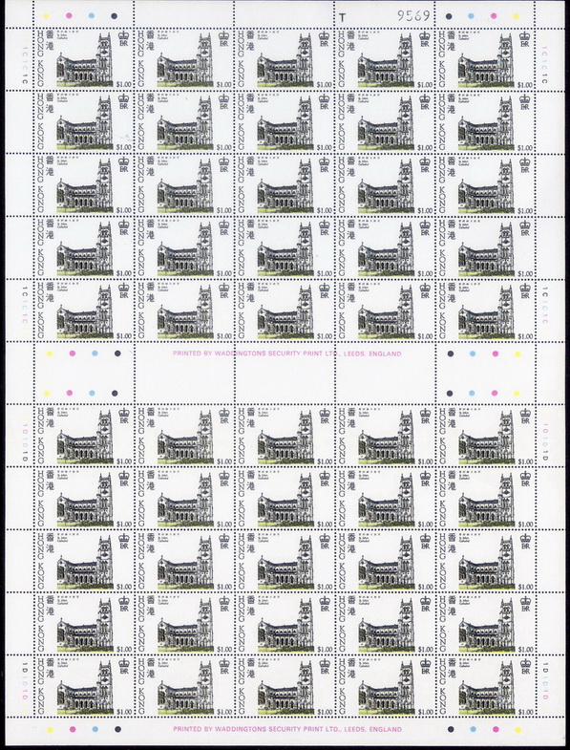Click the Chinese characters on top-left stamp
This screenshot has height=750, width=570.
pyautogui.click(x=50, y=40)
